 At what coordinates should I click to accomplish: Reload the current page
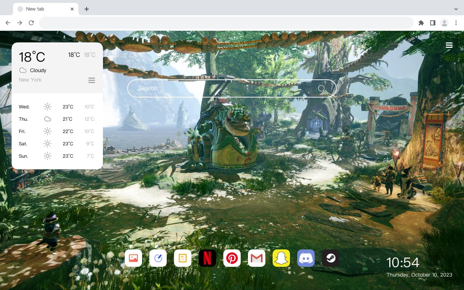click(x=31, y=23)
